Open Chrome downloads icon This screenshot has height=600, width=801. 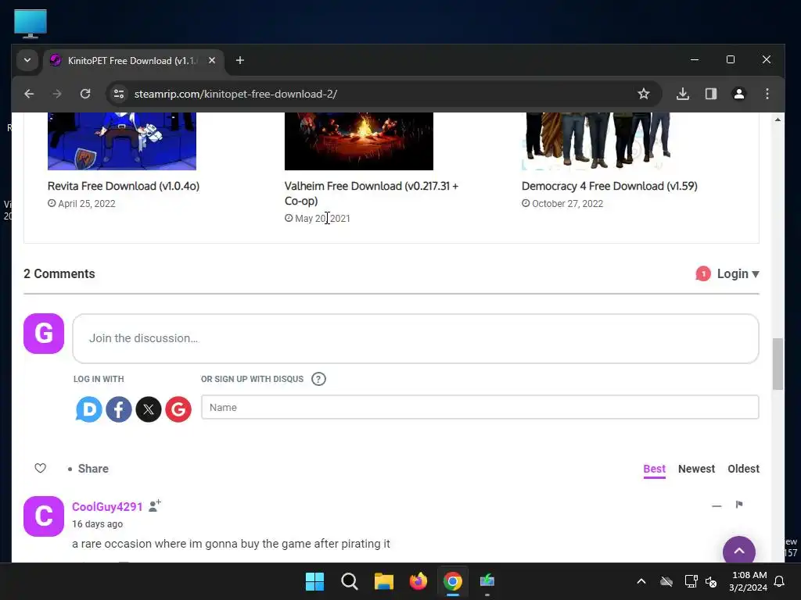(x=683, y=94)
